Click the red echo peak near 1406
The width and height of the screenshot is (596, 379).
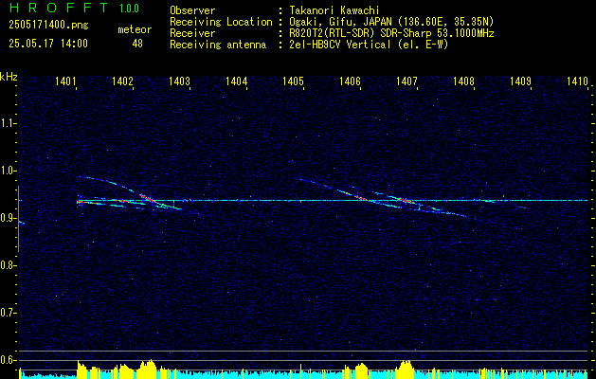pos(361,198)
